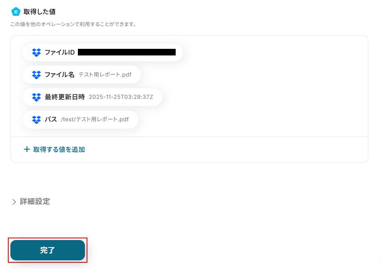The width and height of the screenshot is (382, 269).
Task: Click the Dropbox icon beside ファイルID
Action: [36, 52]
